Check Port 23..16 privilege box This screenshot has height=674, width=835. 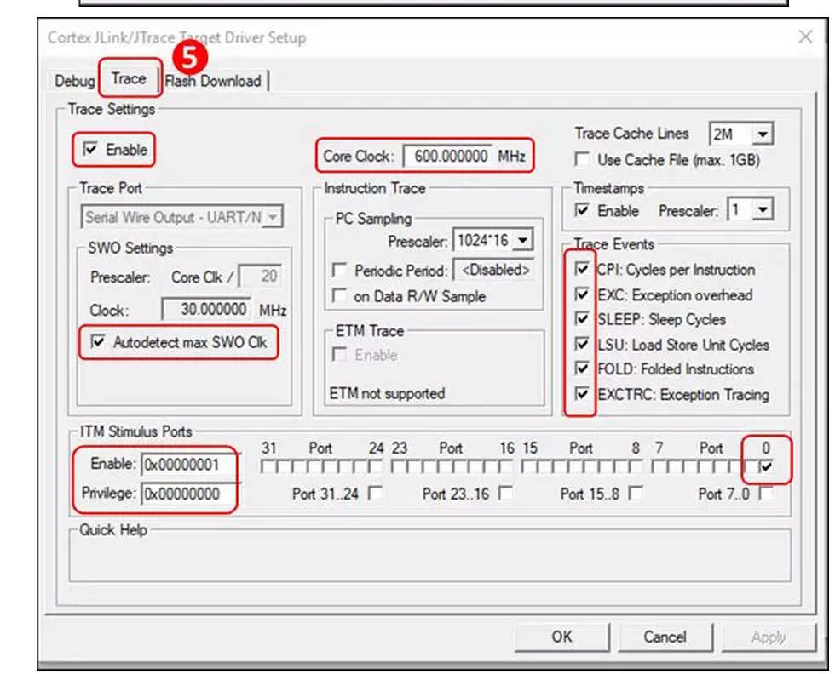click(x=506, y=493)
